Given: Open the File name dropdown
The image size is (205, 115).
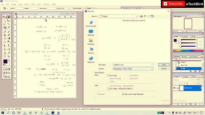Looking at the screenshot, I should (152, 65).
